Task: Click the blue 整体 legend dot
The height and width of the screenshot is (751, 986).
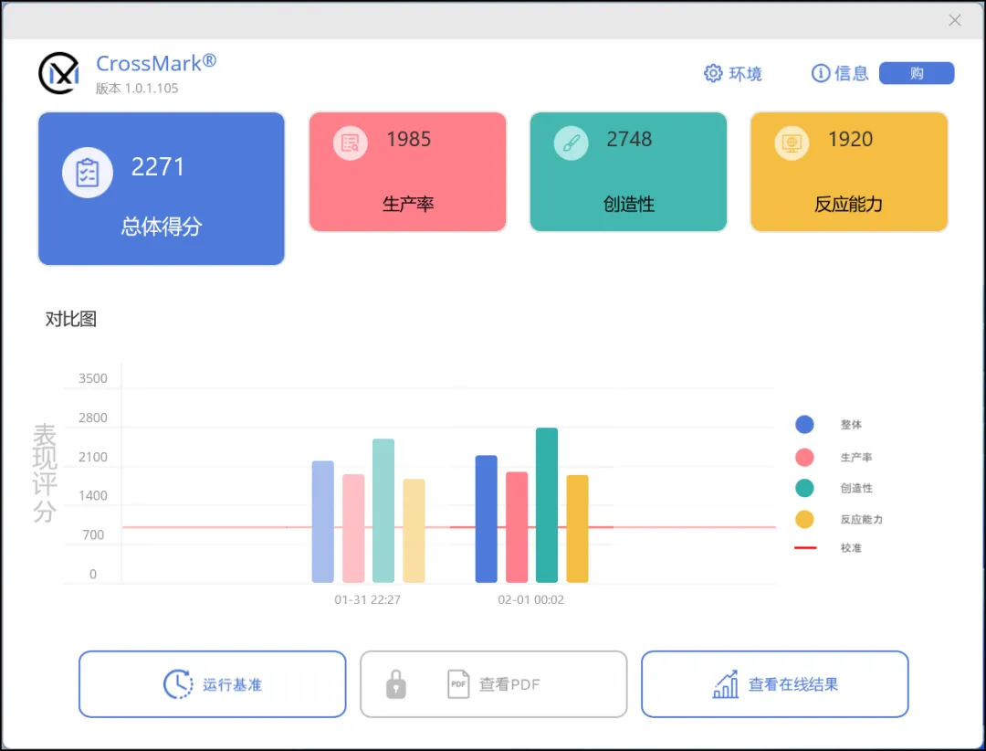Action: pos(804,424)
